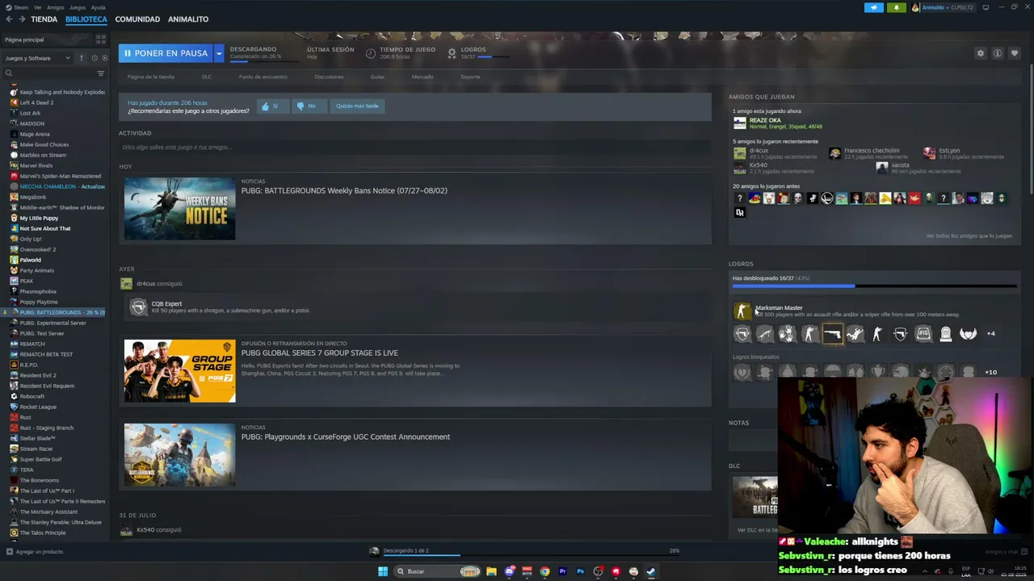1034x581 pixels.
Task: Open the Ayuda menu
Action: click(99, 7)
